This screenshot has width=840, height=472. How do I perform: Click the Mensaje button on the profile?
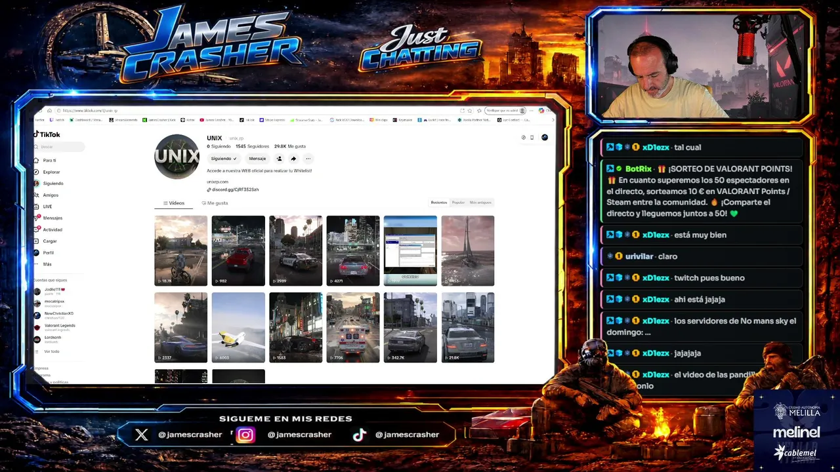click(x=257, y=159)
